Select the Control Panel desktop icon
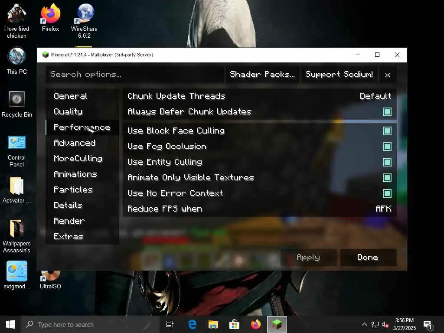 pyautogui.click(x=17, y=151)
